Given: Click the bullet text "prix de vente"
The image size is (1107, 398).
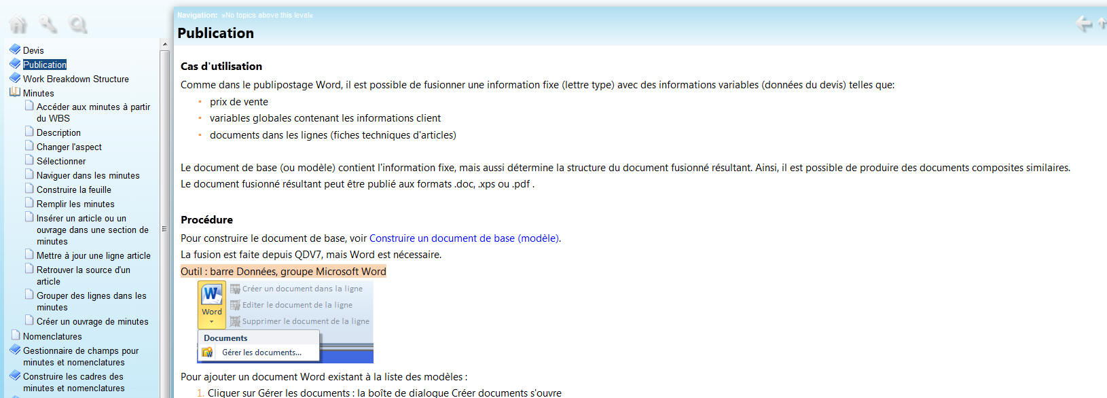Looking at the screenshot, I should click(239, 102).
